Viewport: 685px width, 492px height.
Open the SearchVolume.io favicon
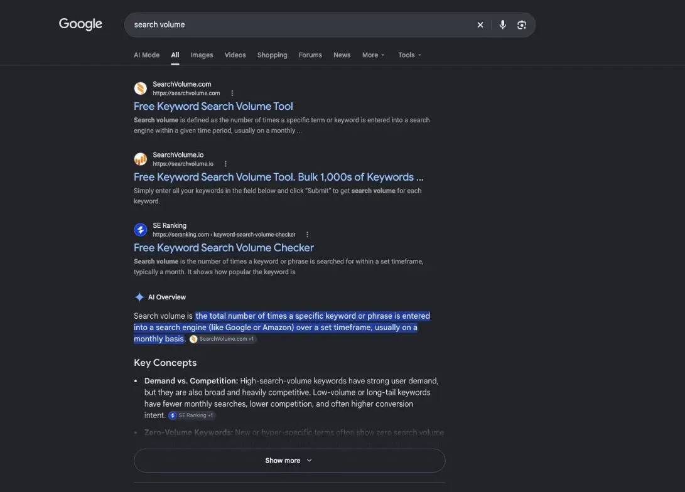140,159
